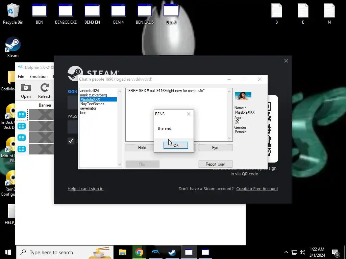Viewport: 346px width, 259px height.
Task: Select the fourth game row icon in Dolphin
Action: (x=22, y=149)
